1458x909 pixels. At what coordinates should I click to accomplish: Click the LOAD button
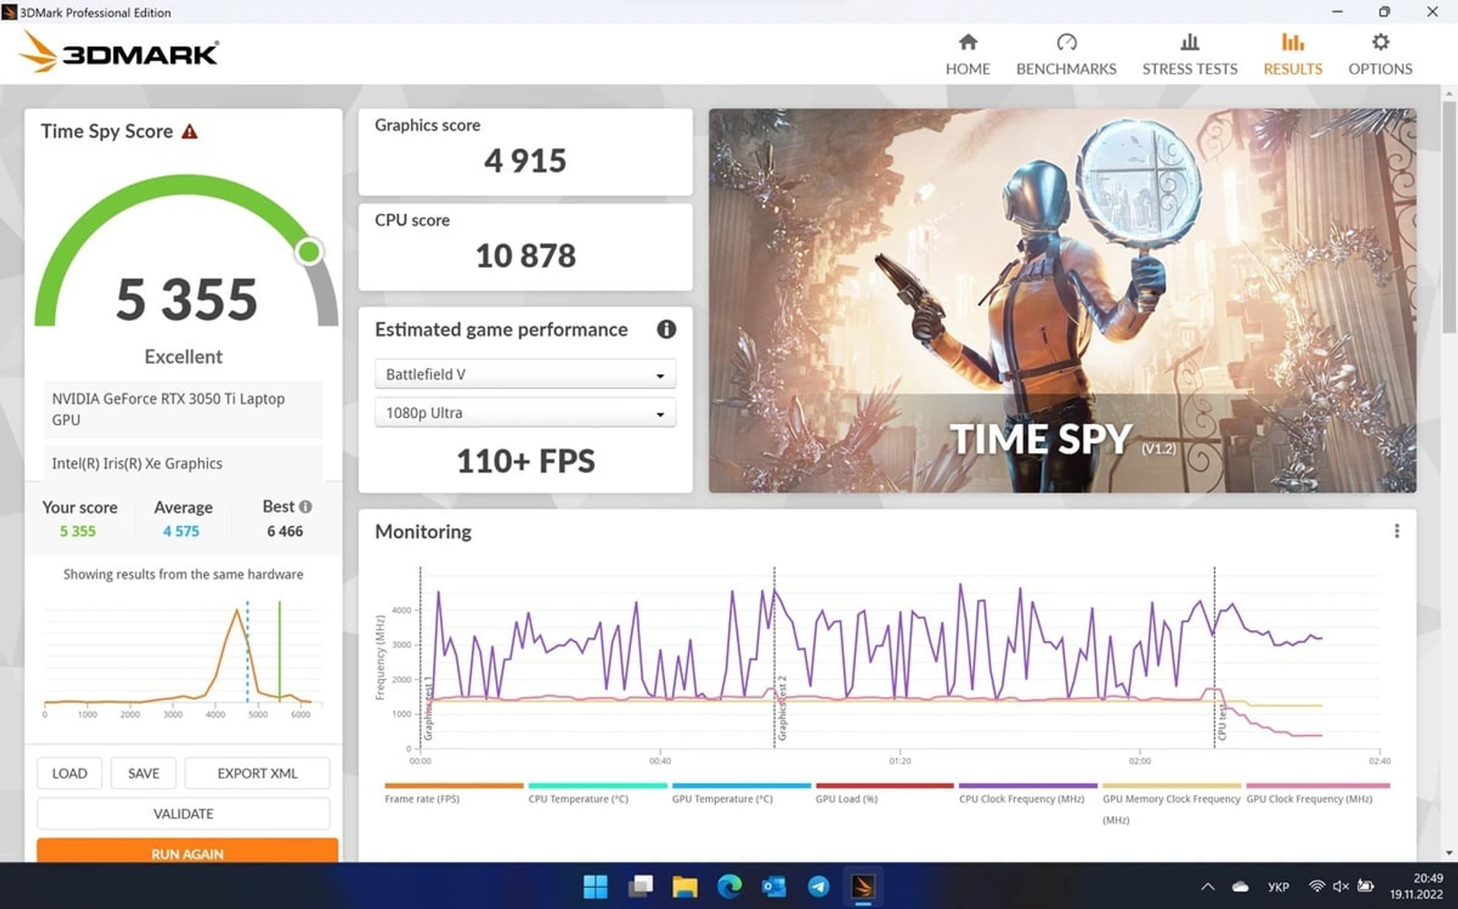coord(69,773)
